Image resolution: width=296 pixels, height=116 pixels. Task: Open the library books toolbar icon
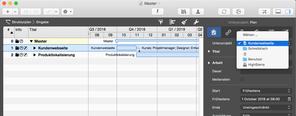(184, 12)
